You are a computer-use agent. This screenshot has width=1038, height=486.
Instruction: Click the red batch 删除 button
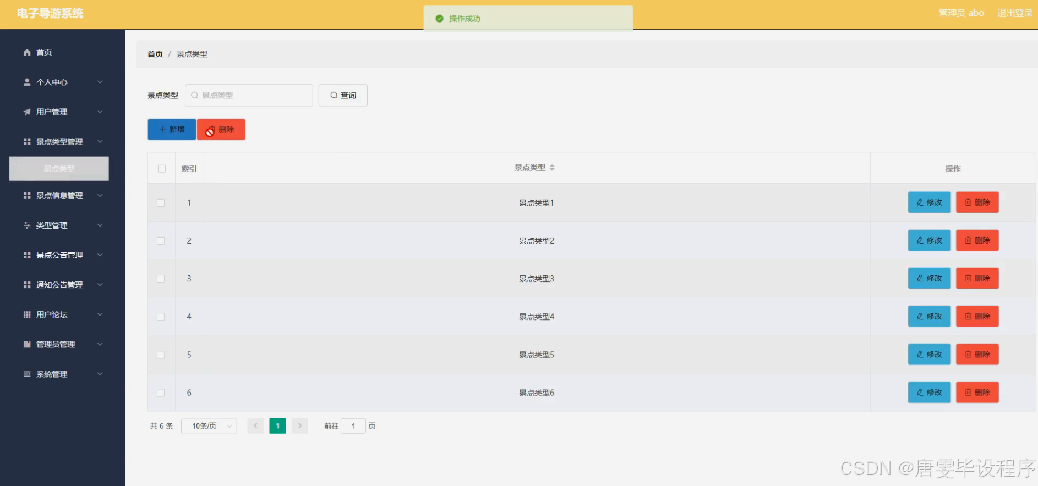click(221, 129)
